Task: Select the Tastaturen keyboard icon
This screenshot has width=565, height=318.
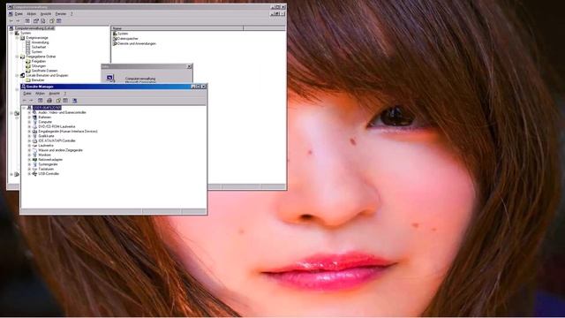Action: [x=34, y=169]
